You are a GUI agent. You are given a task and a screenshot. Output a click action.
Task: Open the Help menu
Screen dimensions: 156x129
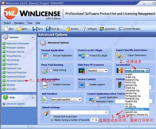point(38,23)
